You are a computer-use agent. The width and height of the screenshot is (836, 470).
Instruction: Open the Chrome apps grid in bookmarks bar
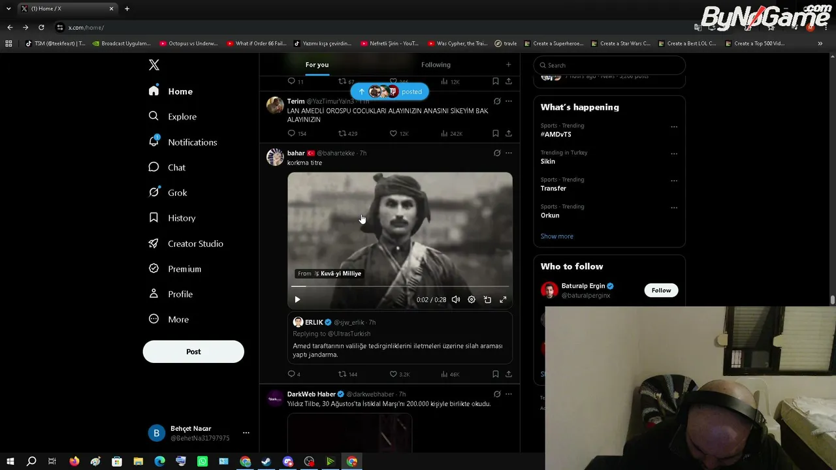point(8,44)
